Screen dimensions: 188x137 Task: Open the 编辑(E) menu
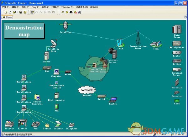15,7
